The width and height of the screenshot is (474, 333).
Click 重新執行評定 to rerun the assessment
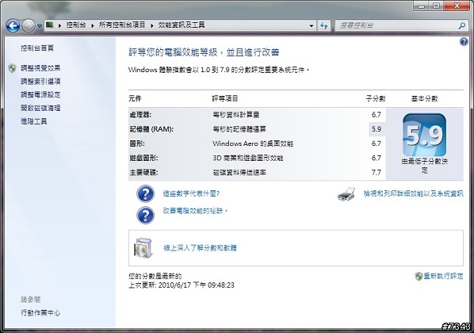point(443,276)
